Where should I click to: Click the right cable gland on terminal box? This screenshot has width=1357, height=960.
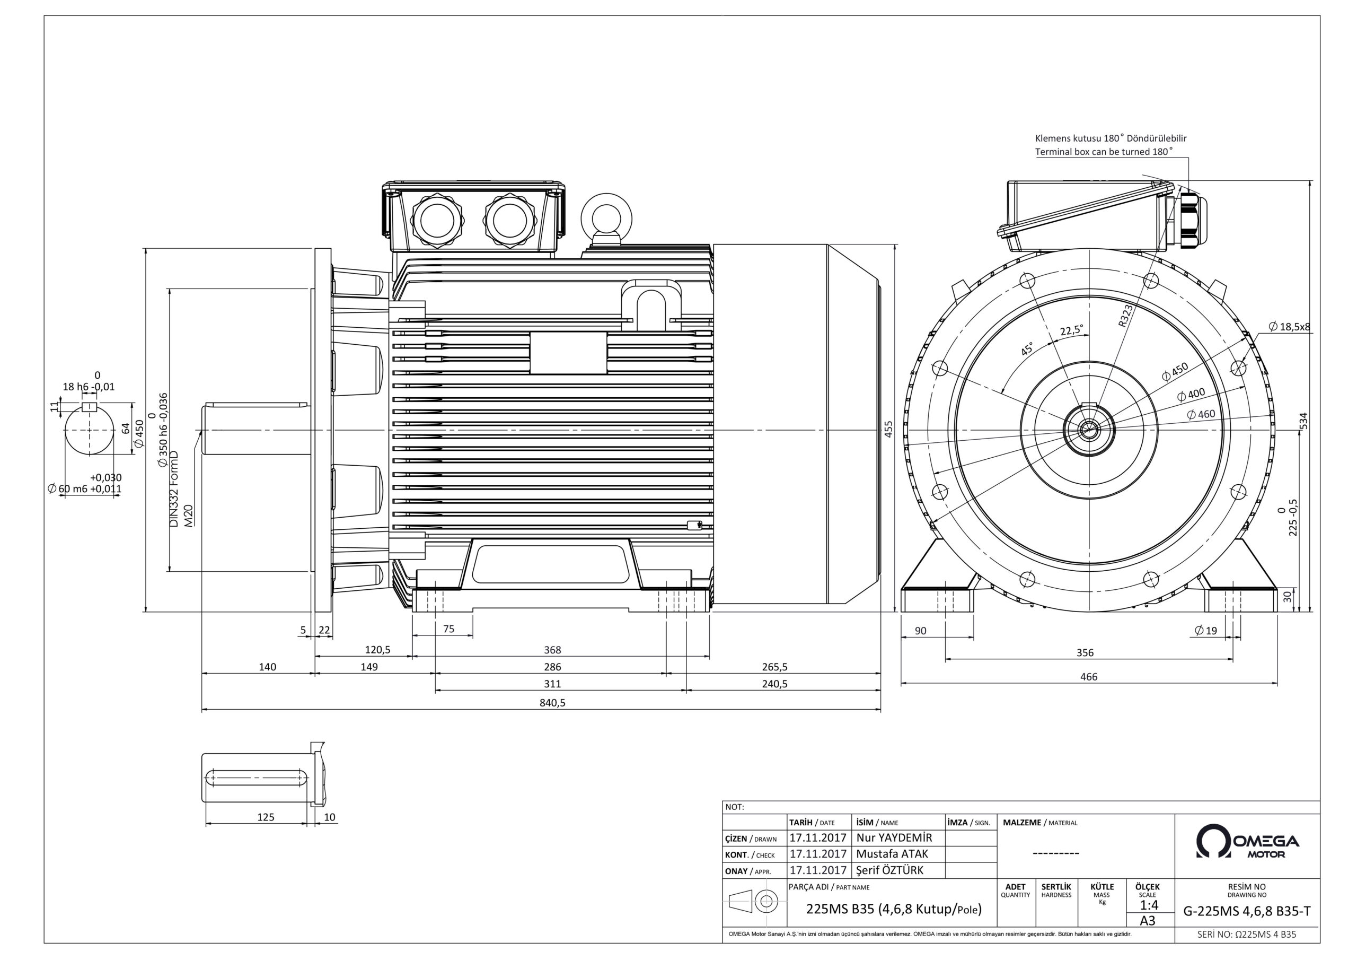pos(509,221)
